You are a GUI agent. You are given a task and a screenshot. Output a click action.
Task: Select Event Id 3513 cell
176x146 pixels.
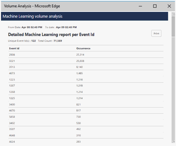click(x=12, y=67)
